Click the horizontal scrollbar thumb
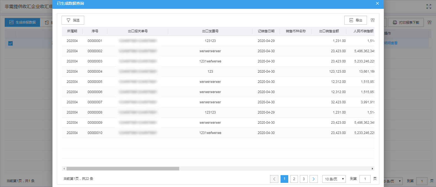436x187 pixels. (x=123, y=168)
